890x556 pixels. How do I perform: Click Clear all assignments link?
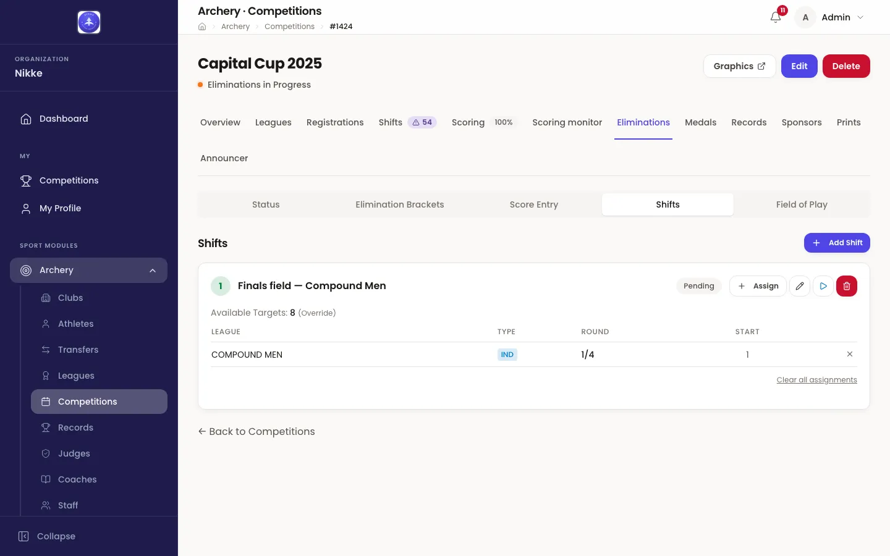coord(816,380)
